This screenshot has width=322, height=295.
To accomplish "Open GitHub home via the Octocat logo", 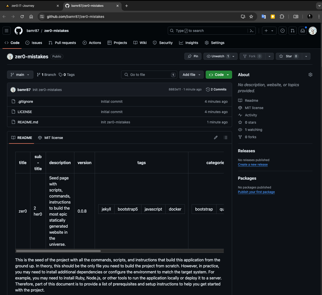I will point(18,31).
